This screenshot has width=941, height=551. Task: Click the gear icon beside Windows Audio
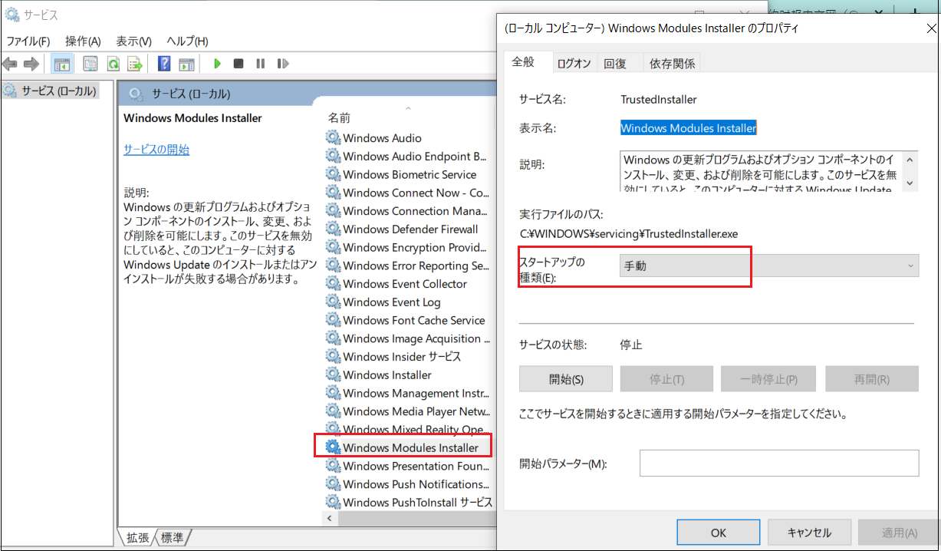point(333,138)
